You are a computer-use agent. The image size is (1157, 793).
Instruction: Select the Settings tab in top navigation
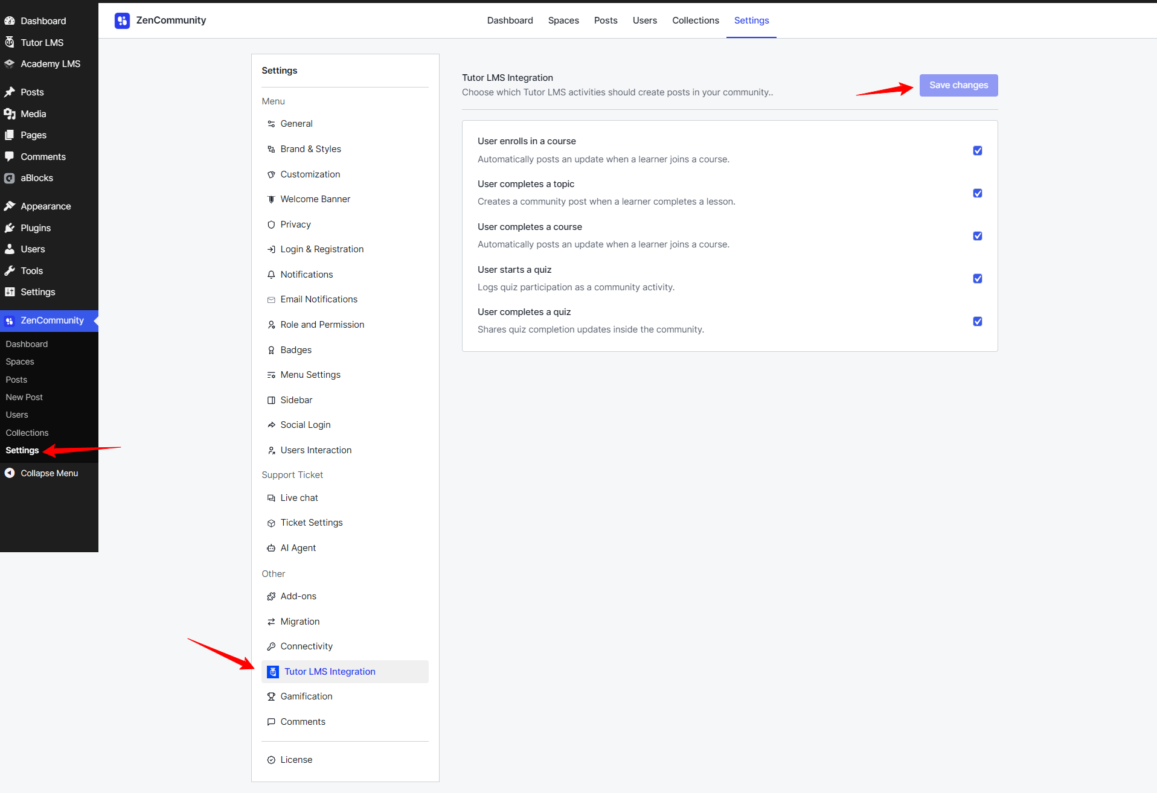click(751, 21)
